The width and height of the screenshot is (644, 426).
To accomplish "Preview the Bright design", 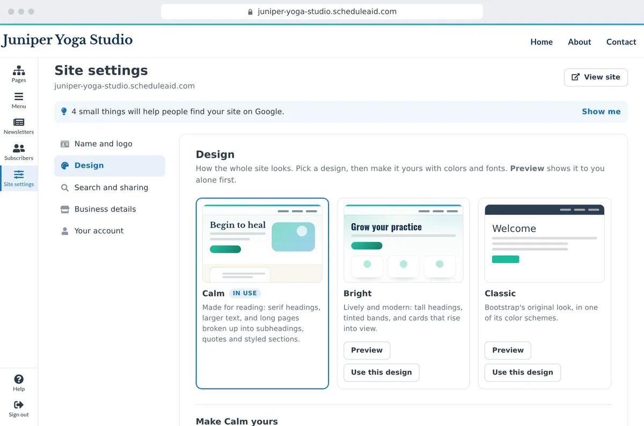I will point(367,350).
